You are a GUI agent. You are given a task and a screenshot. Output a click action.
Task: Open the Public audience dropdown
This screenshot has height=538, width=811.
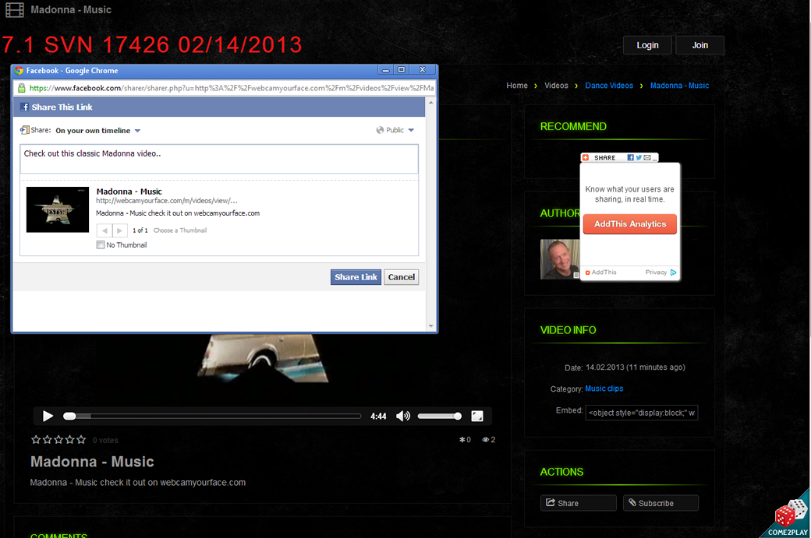click(x=395, y=130)
